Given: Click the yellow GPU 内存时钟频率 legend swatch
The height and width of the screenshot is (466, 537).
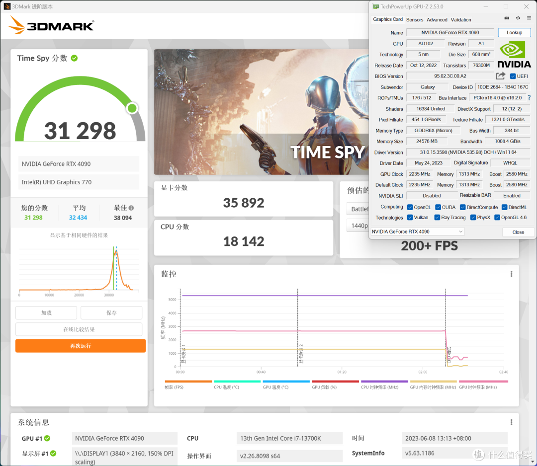Looking at the screenshot, I should coord(434,381).
